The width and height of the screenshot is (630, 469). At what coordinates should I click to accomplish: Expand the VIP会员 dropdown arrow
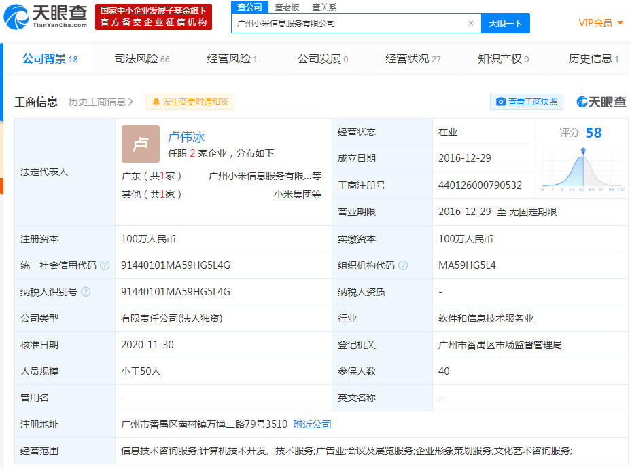tap(620, 23)
